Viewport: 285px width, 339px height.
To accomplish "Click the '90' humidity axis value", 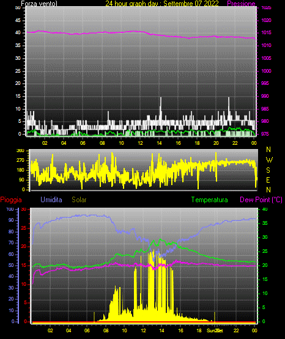I will (x=11, y=220).
